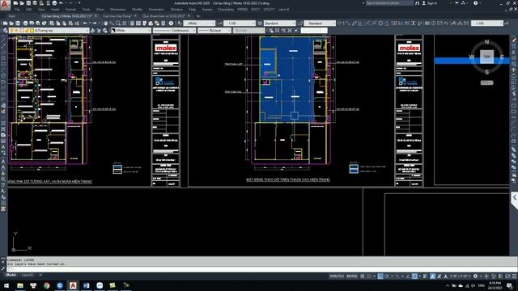Expand the White color control dropdown
The image size is (518, 291).
coord(149,31)
